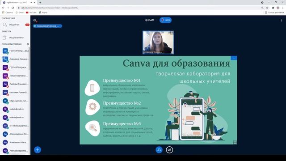The width and height of the screenshot is (286, 161).
Task: Open the users list gear settings
Action: click(28, 44)
